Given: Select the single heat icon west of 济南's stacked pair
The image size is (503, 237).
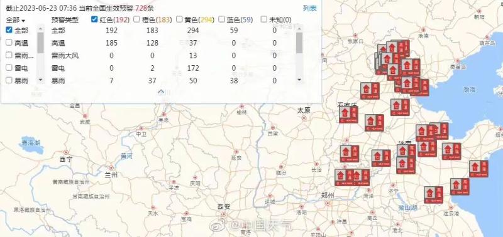Looking at the screenshot, I should pos(381,158).
